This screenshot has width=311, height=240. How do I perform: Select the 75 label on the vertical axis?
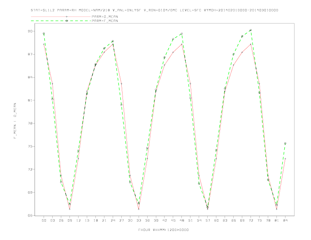pos(30,146)
